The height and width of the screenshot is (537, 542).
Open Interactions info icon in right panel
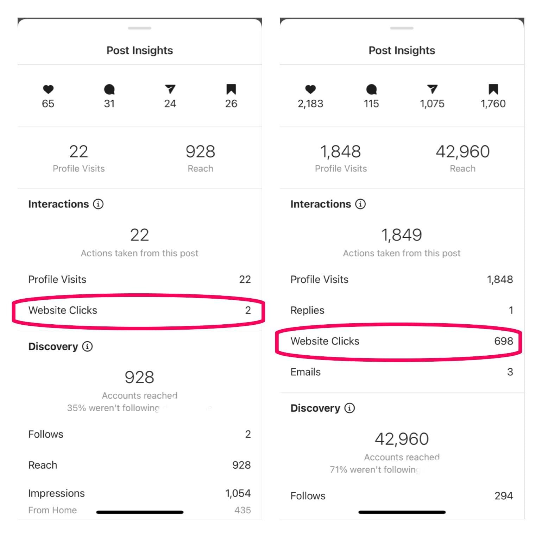(x=360, y=204)
